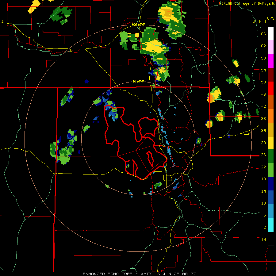Click the "62" scale value

263,46
